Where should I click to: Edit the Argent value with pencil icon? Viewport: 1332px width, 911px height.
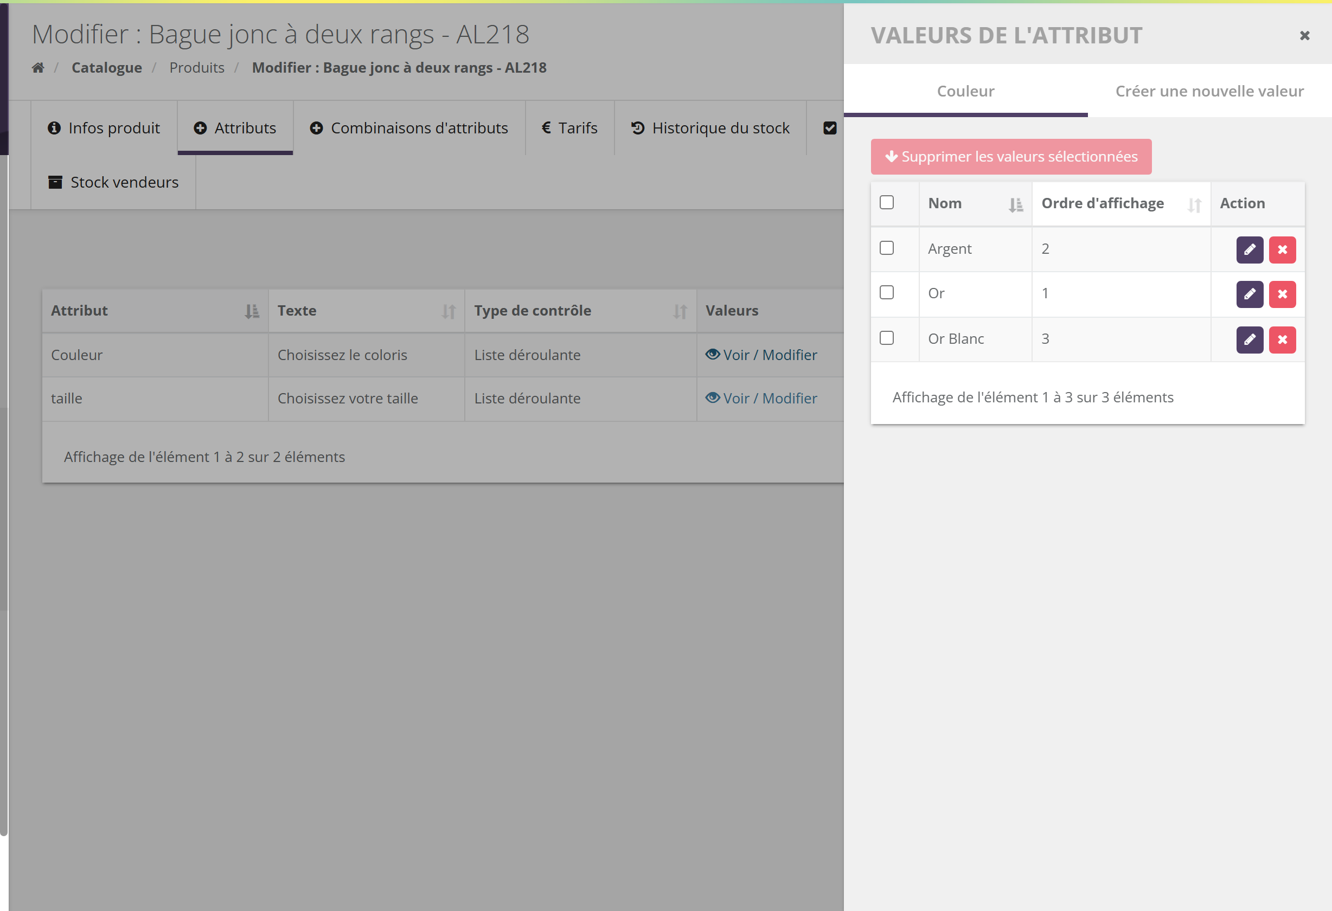click(x=1250, y=250)
